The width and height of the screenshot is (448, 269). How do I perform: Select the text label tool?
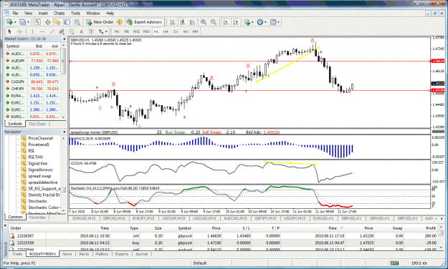pyautogui.click(x=91, y=31)
